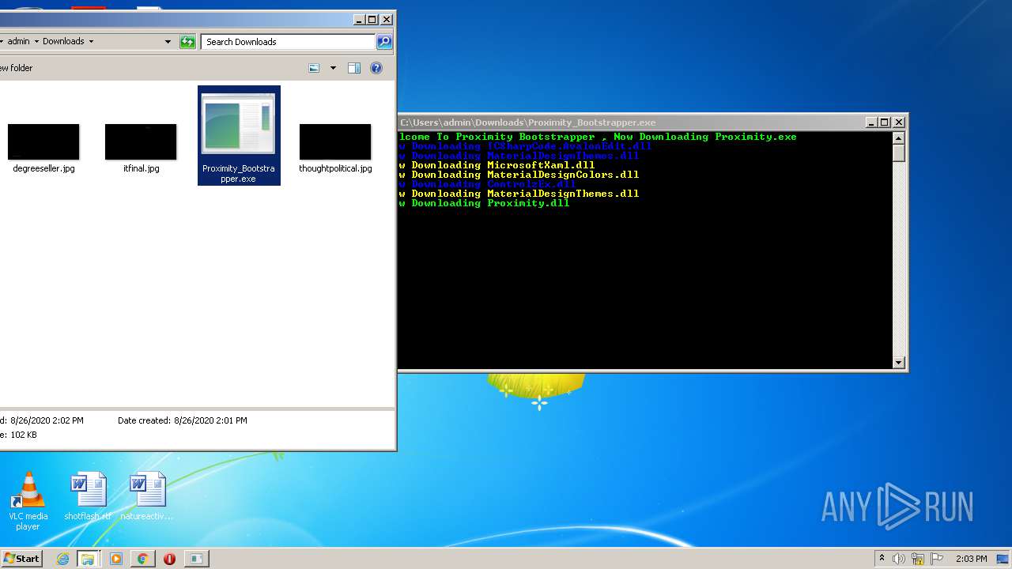Open Explorer Help question mark

tap(376, 68)
